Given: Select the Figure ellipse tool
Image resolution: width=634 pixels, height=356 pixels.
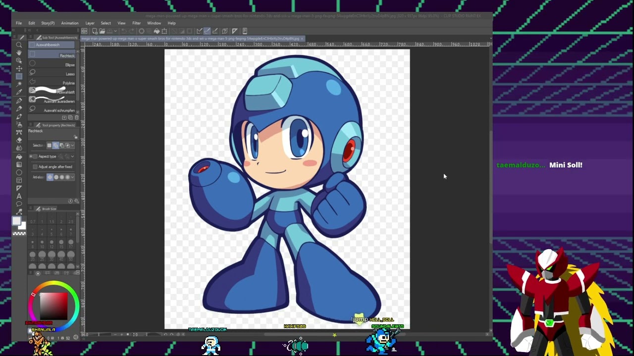Looking at the screenshot, I should click(19, 173).
